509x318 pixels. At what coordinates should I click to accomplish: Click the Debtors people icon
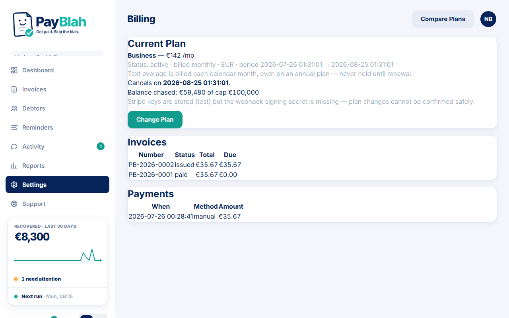coord(14,109)
